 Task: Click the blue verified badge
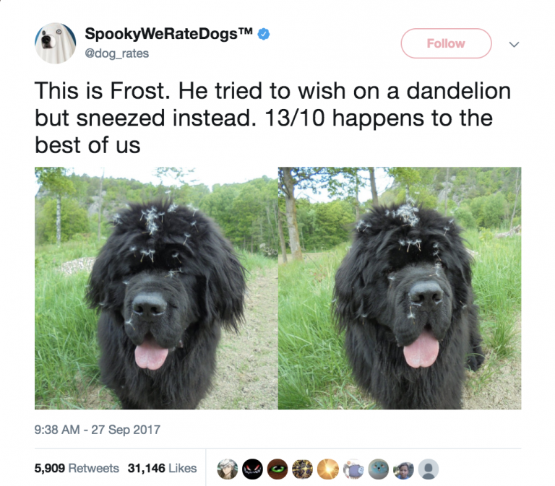click(x=263, y=35)
